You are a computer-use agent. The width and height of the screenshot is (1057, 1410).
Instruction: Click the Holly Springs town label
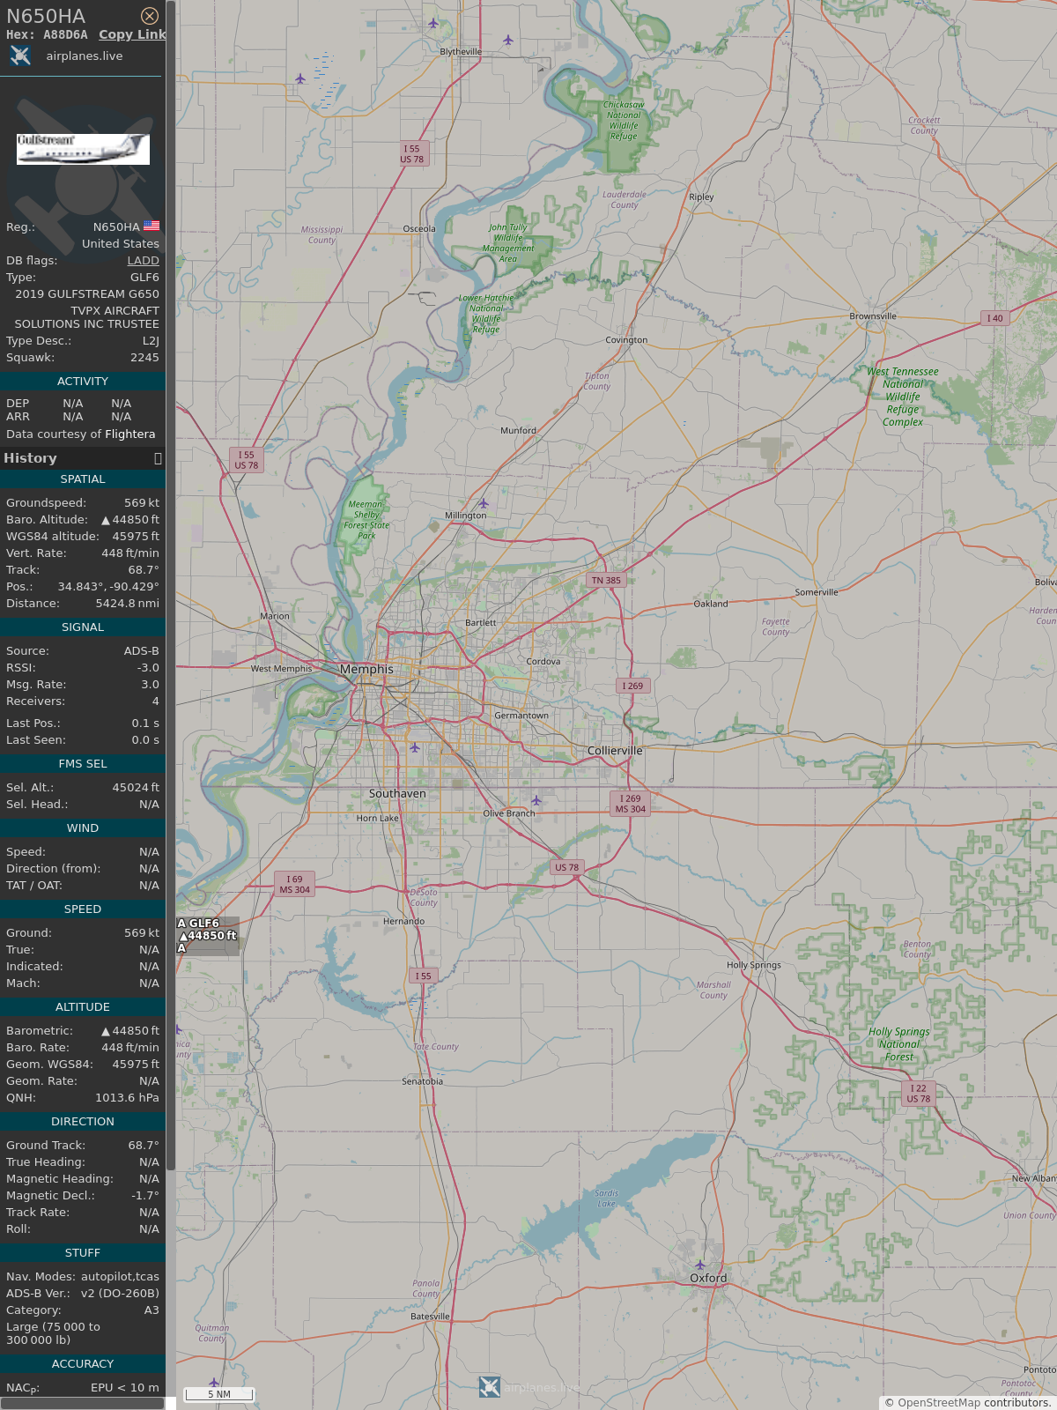(x=754, y=965)
